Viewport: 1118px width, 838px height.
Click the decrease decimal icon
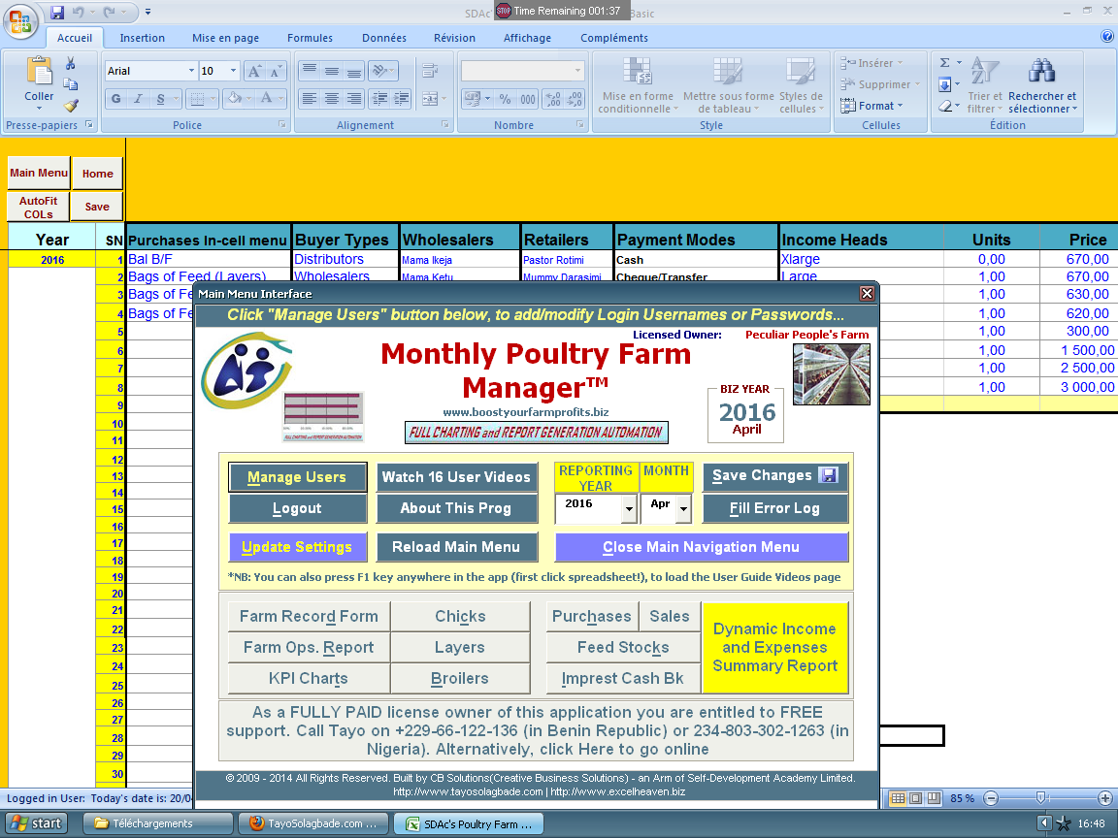575,99
